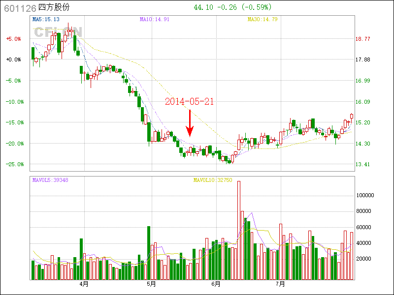394x295 pixels.
Task: Select the 5月 month axis label
Action: tap(151, 284)
